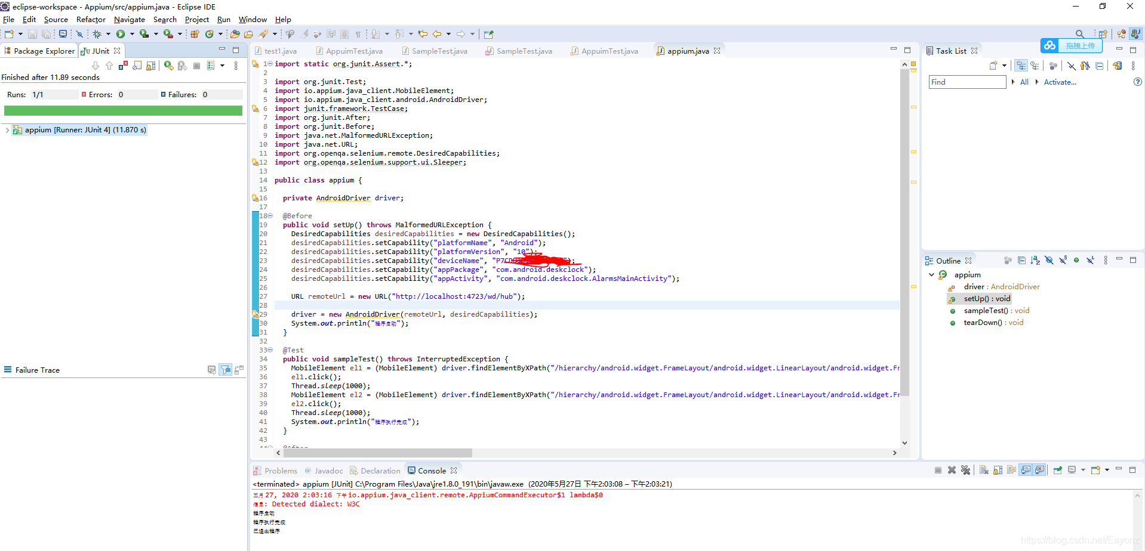
Task: Click Remove All Terminated Launches in Console
Action: pos(965,470)
